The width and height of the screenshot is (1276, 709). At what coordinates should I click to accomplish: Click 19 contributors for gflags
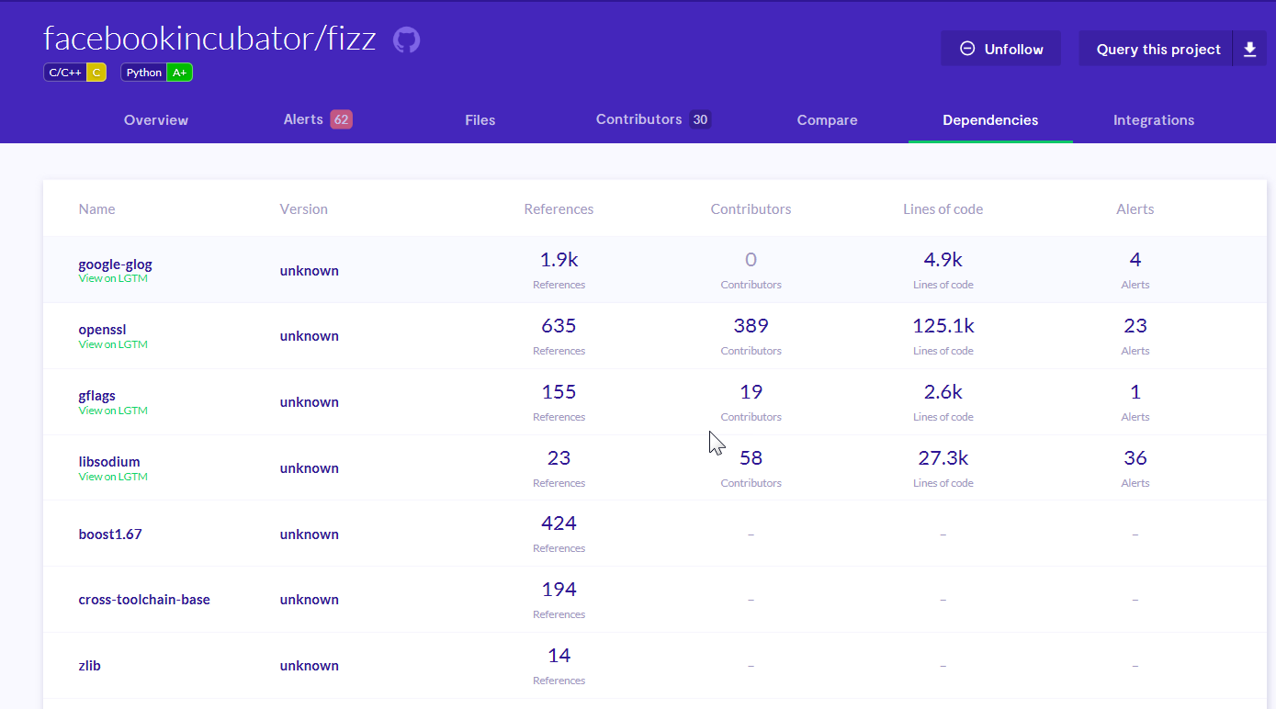(x=751, y=392)
